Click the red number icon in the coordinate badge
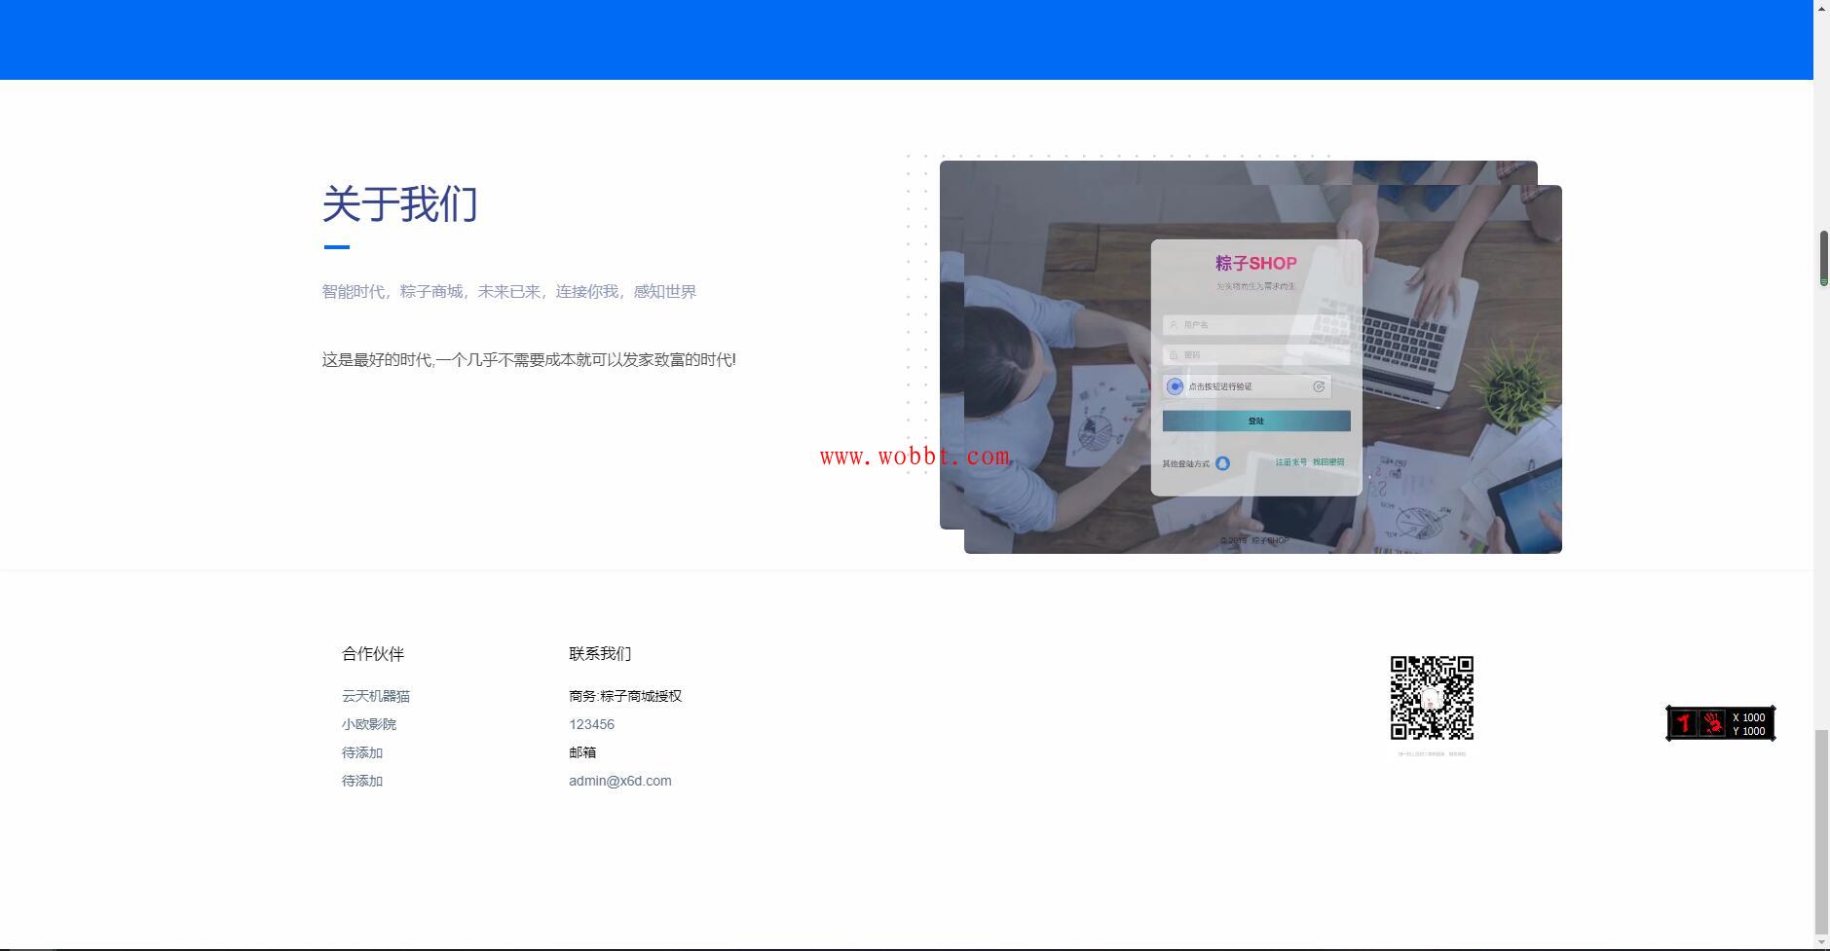 tap(1683, 722)
